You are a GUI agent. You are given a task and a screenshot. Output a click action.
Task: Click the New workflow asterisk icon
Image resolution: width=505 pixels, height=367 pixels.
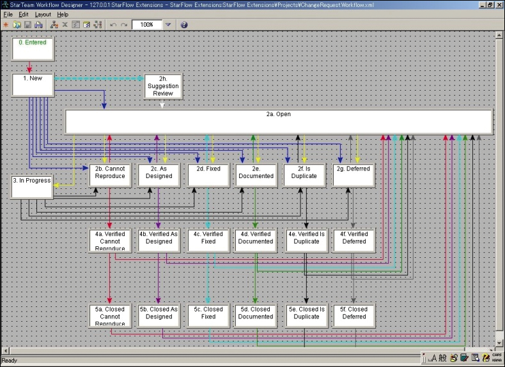tap(6, 25)
